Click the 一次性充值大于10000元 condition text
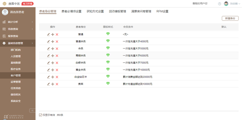This screenshot has height=120, width=242. 136,70
